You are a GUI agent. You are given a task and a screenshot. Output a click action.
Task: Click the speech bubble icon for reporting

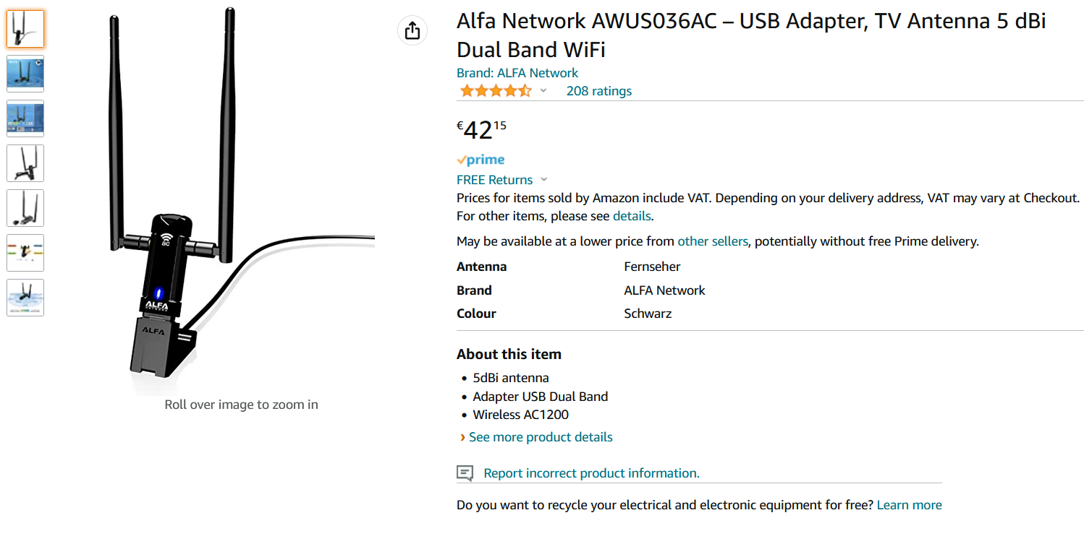465,473
